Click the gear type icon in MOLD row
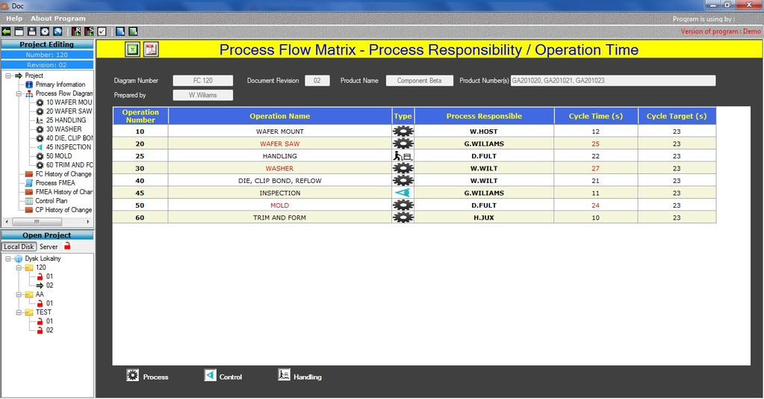The width and height of the screenshot is (764, 399). coord(403,205)
